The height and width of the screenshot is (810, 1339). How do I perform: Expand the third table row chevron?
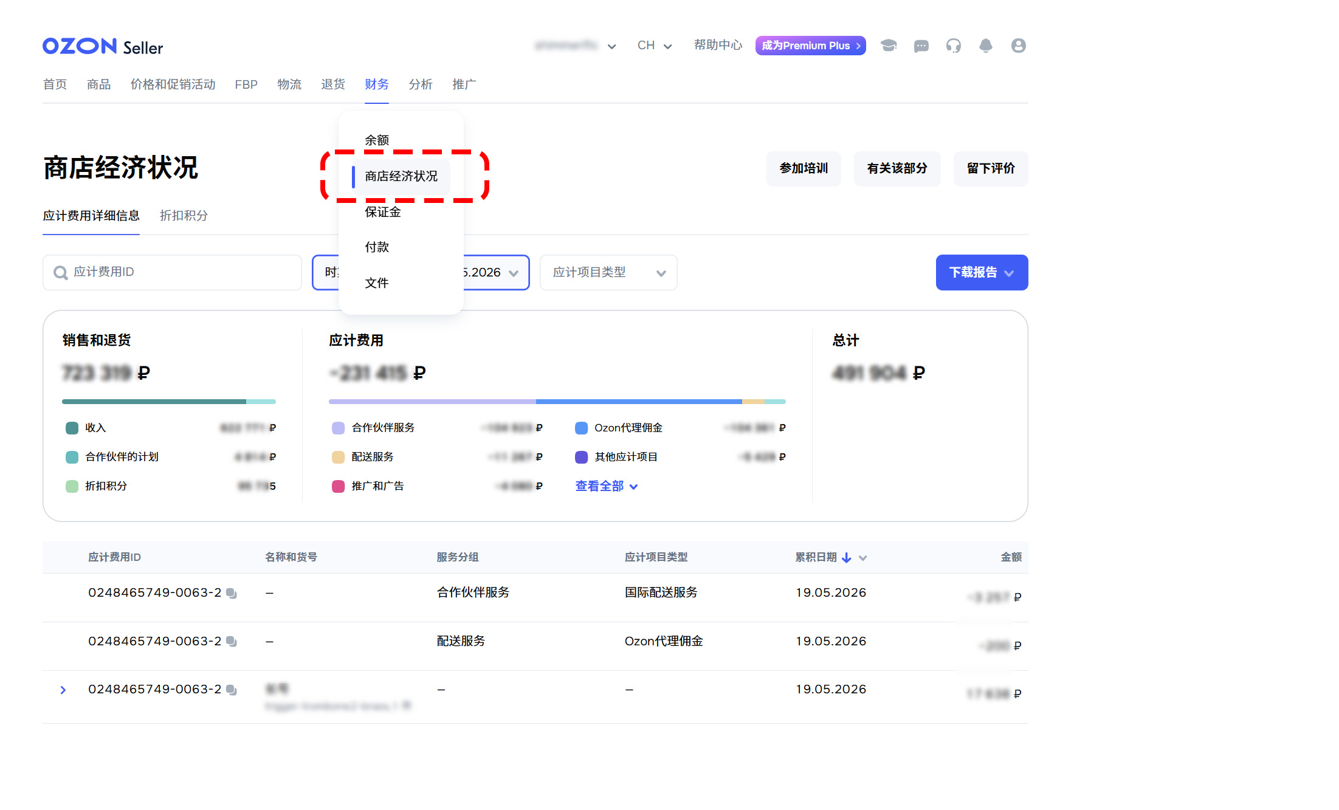(63, 690)
